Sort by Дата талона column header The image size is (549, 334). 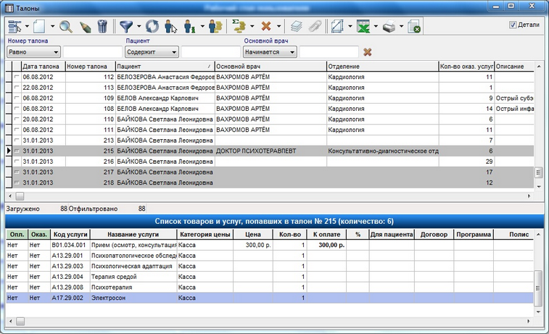point(43,66)
